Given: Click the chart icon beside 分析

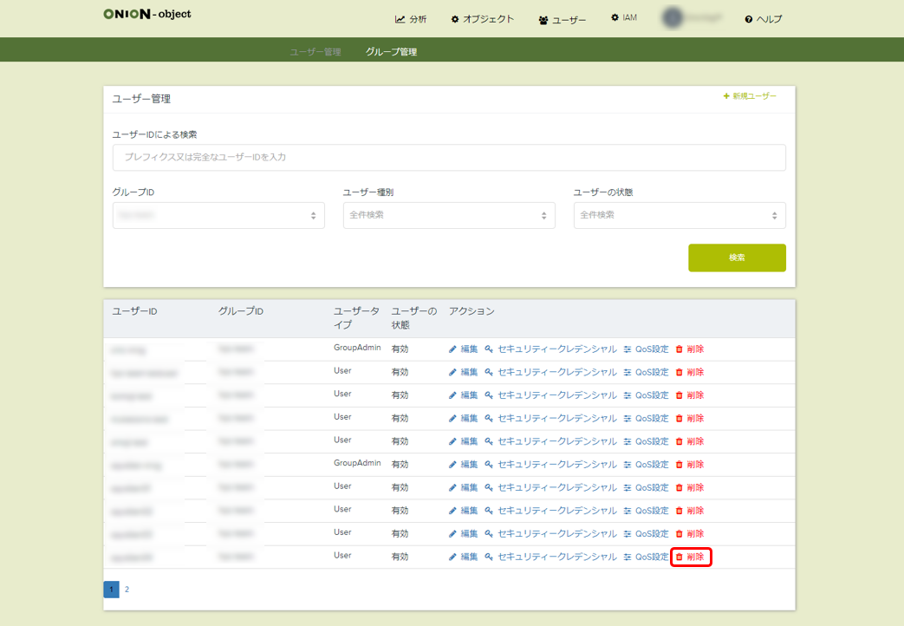Looking at the screenshot, I should point(400,19).
